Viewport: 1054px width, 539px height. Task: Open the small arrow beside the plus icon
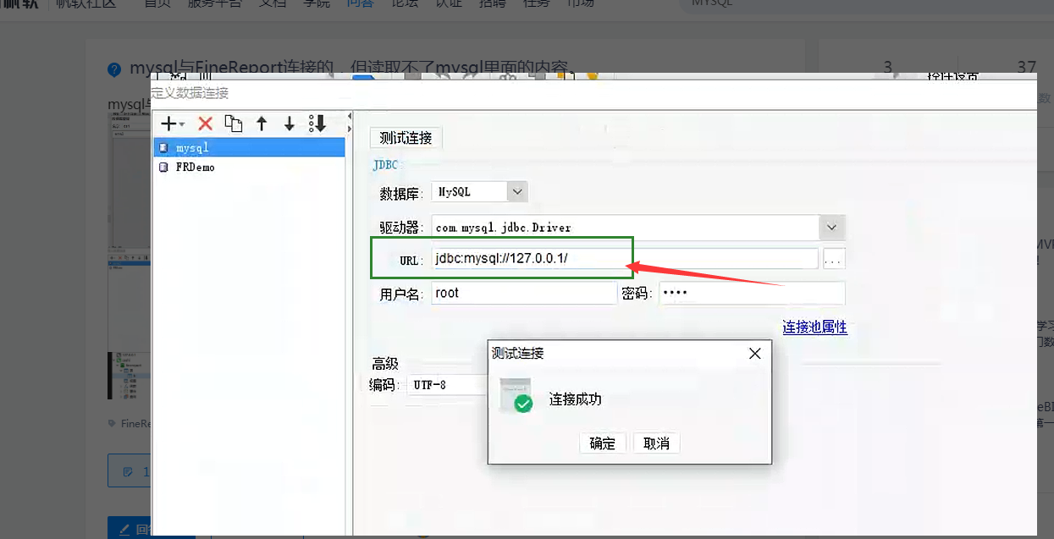(182, 125)
